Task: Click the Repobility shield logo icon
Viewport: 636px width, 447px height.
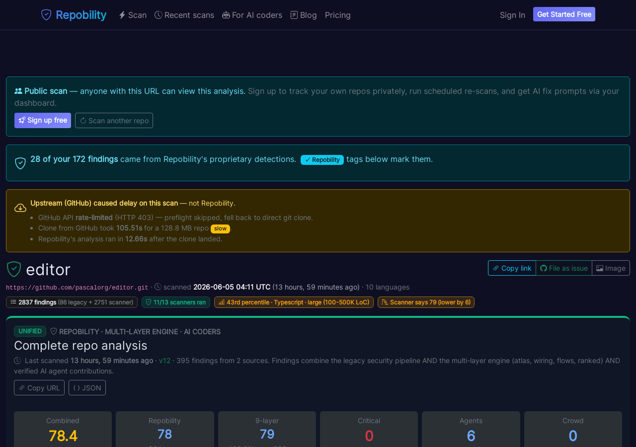Action: 46,15
